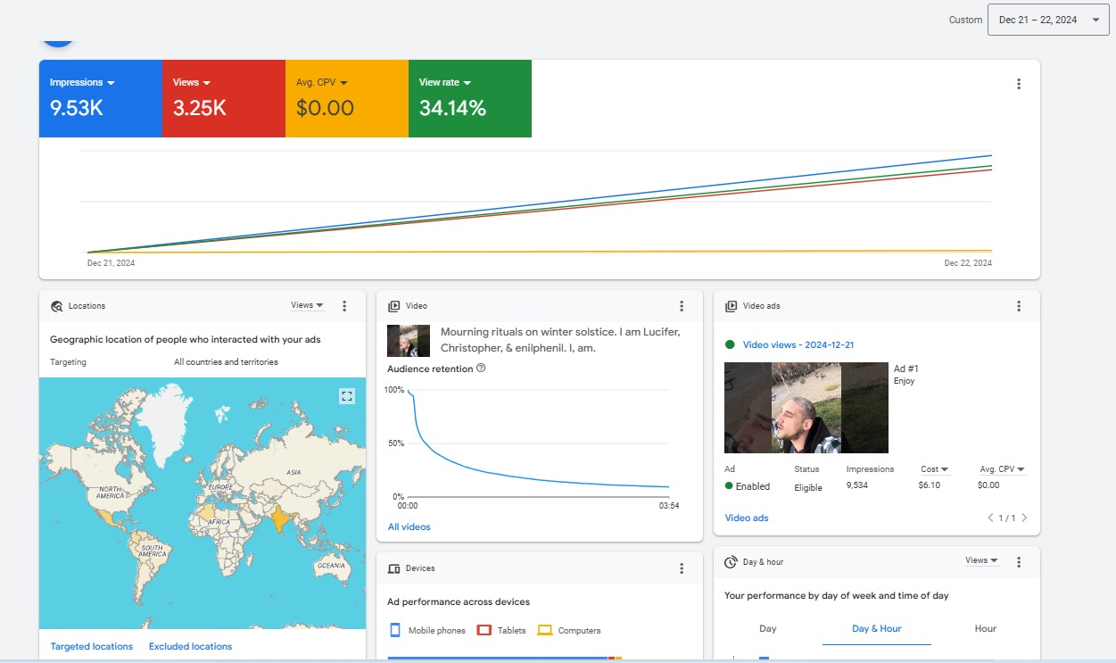The image size is (1116, 663).
Task: Expand the world map to fullscreen
Action: coord(347,396)
